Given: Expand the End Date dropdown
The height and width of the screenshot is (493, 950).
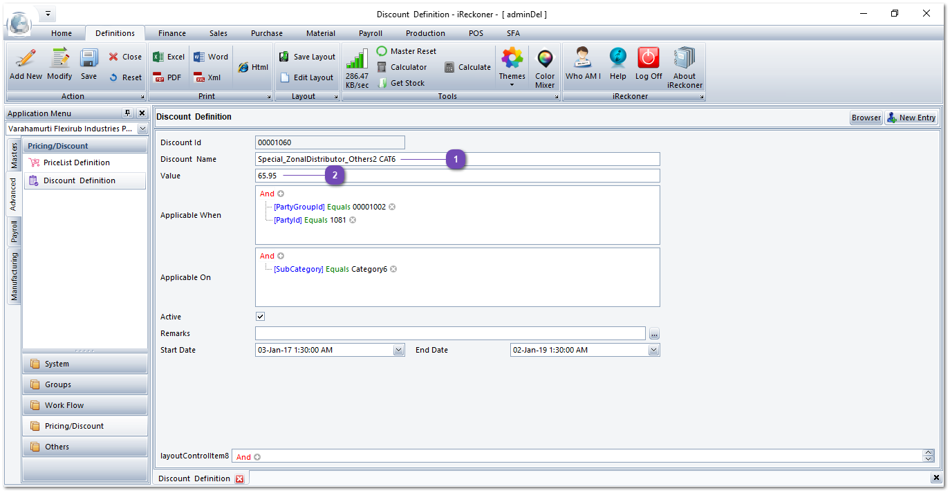Looking at the screenshot, I should [653, 351].
